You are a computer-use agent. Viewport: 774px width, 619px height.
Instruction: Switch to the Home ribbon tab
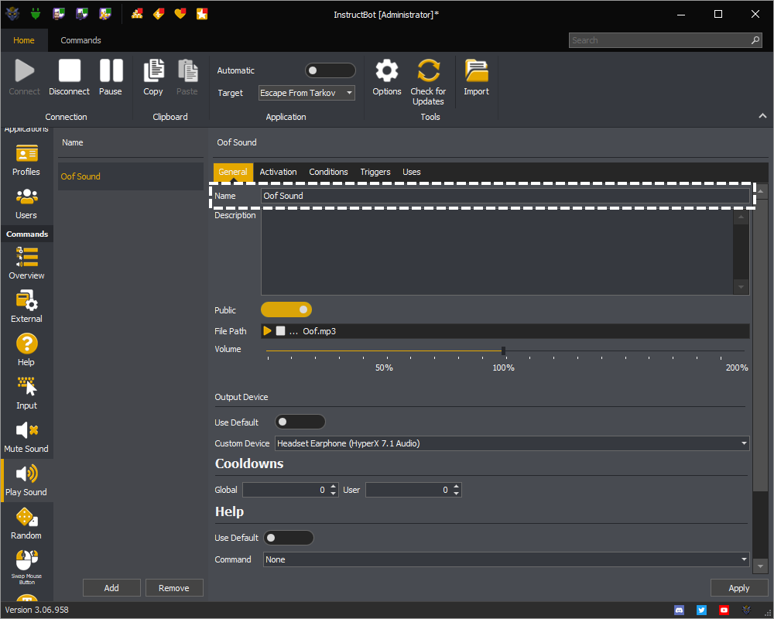click(24, 40)
